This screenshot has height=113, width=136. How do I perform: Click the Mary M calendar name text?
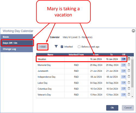coord(78,37)
